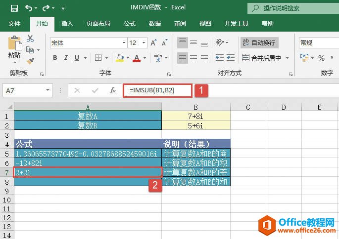Open the font size 12 dropdown

click(144, 42)
